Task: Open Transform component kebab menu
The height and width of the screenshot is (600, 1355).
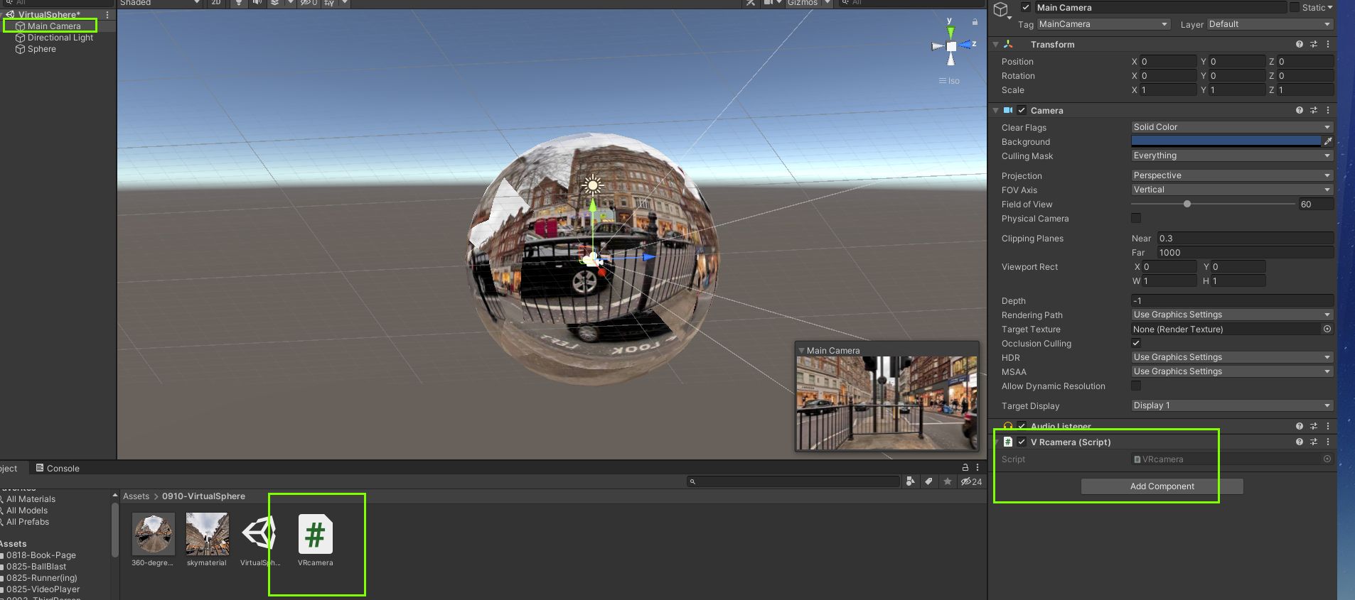Action: tap(1328, 44)
